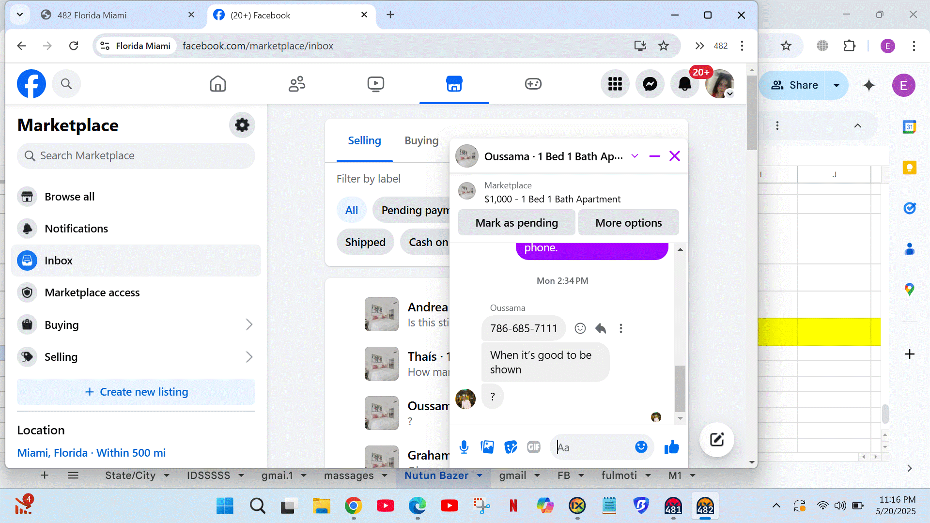Open chat options chevron beside Oussama
This screenshot has height=523, width=930.
pyautogui.click(x=635, y=156)
